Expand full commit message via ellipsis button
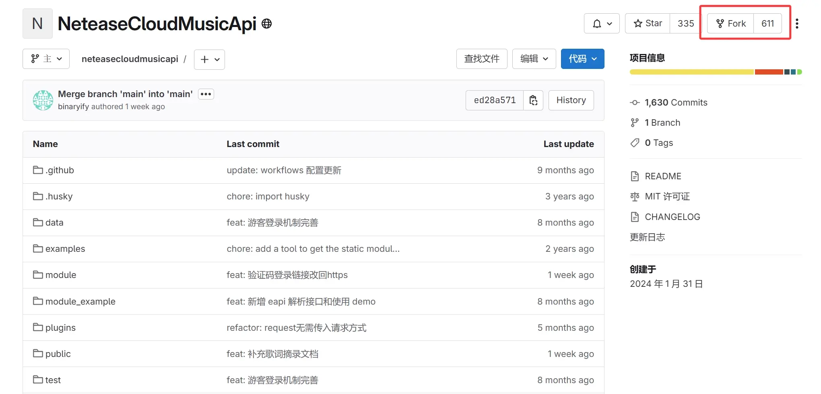 (206, 93)
